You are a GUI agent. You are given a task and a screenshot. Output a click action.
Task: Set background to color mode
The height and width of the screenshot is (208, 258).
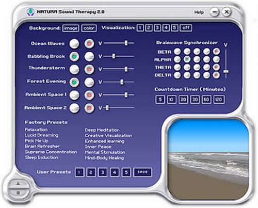point(89,28)
